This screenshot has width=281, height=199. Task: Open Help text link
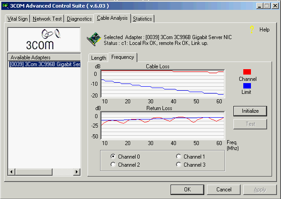264,30
